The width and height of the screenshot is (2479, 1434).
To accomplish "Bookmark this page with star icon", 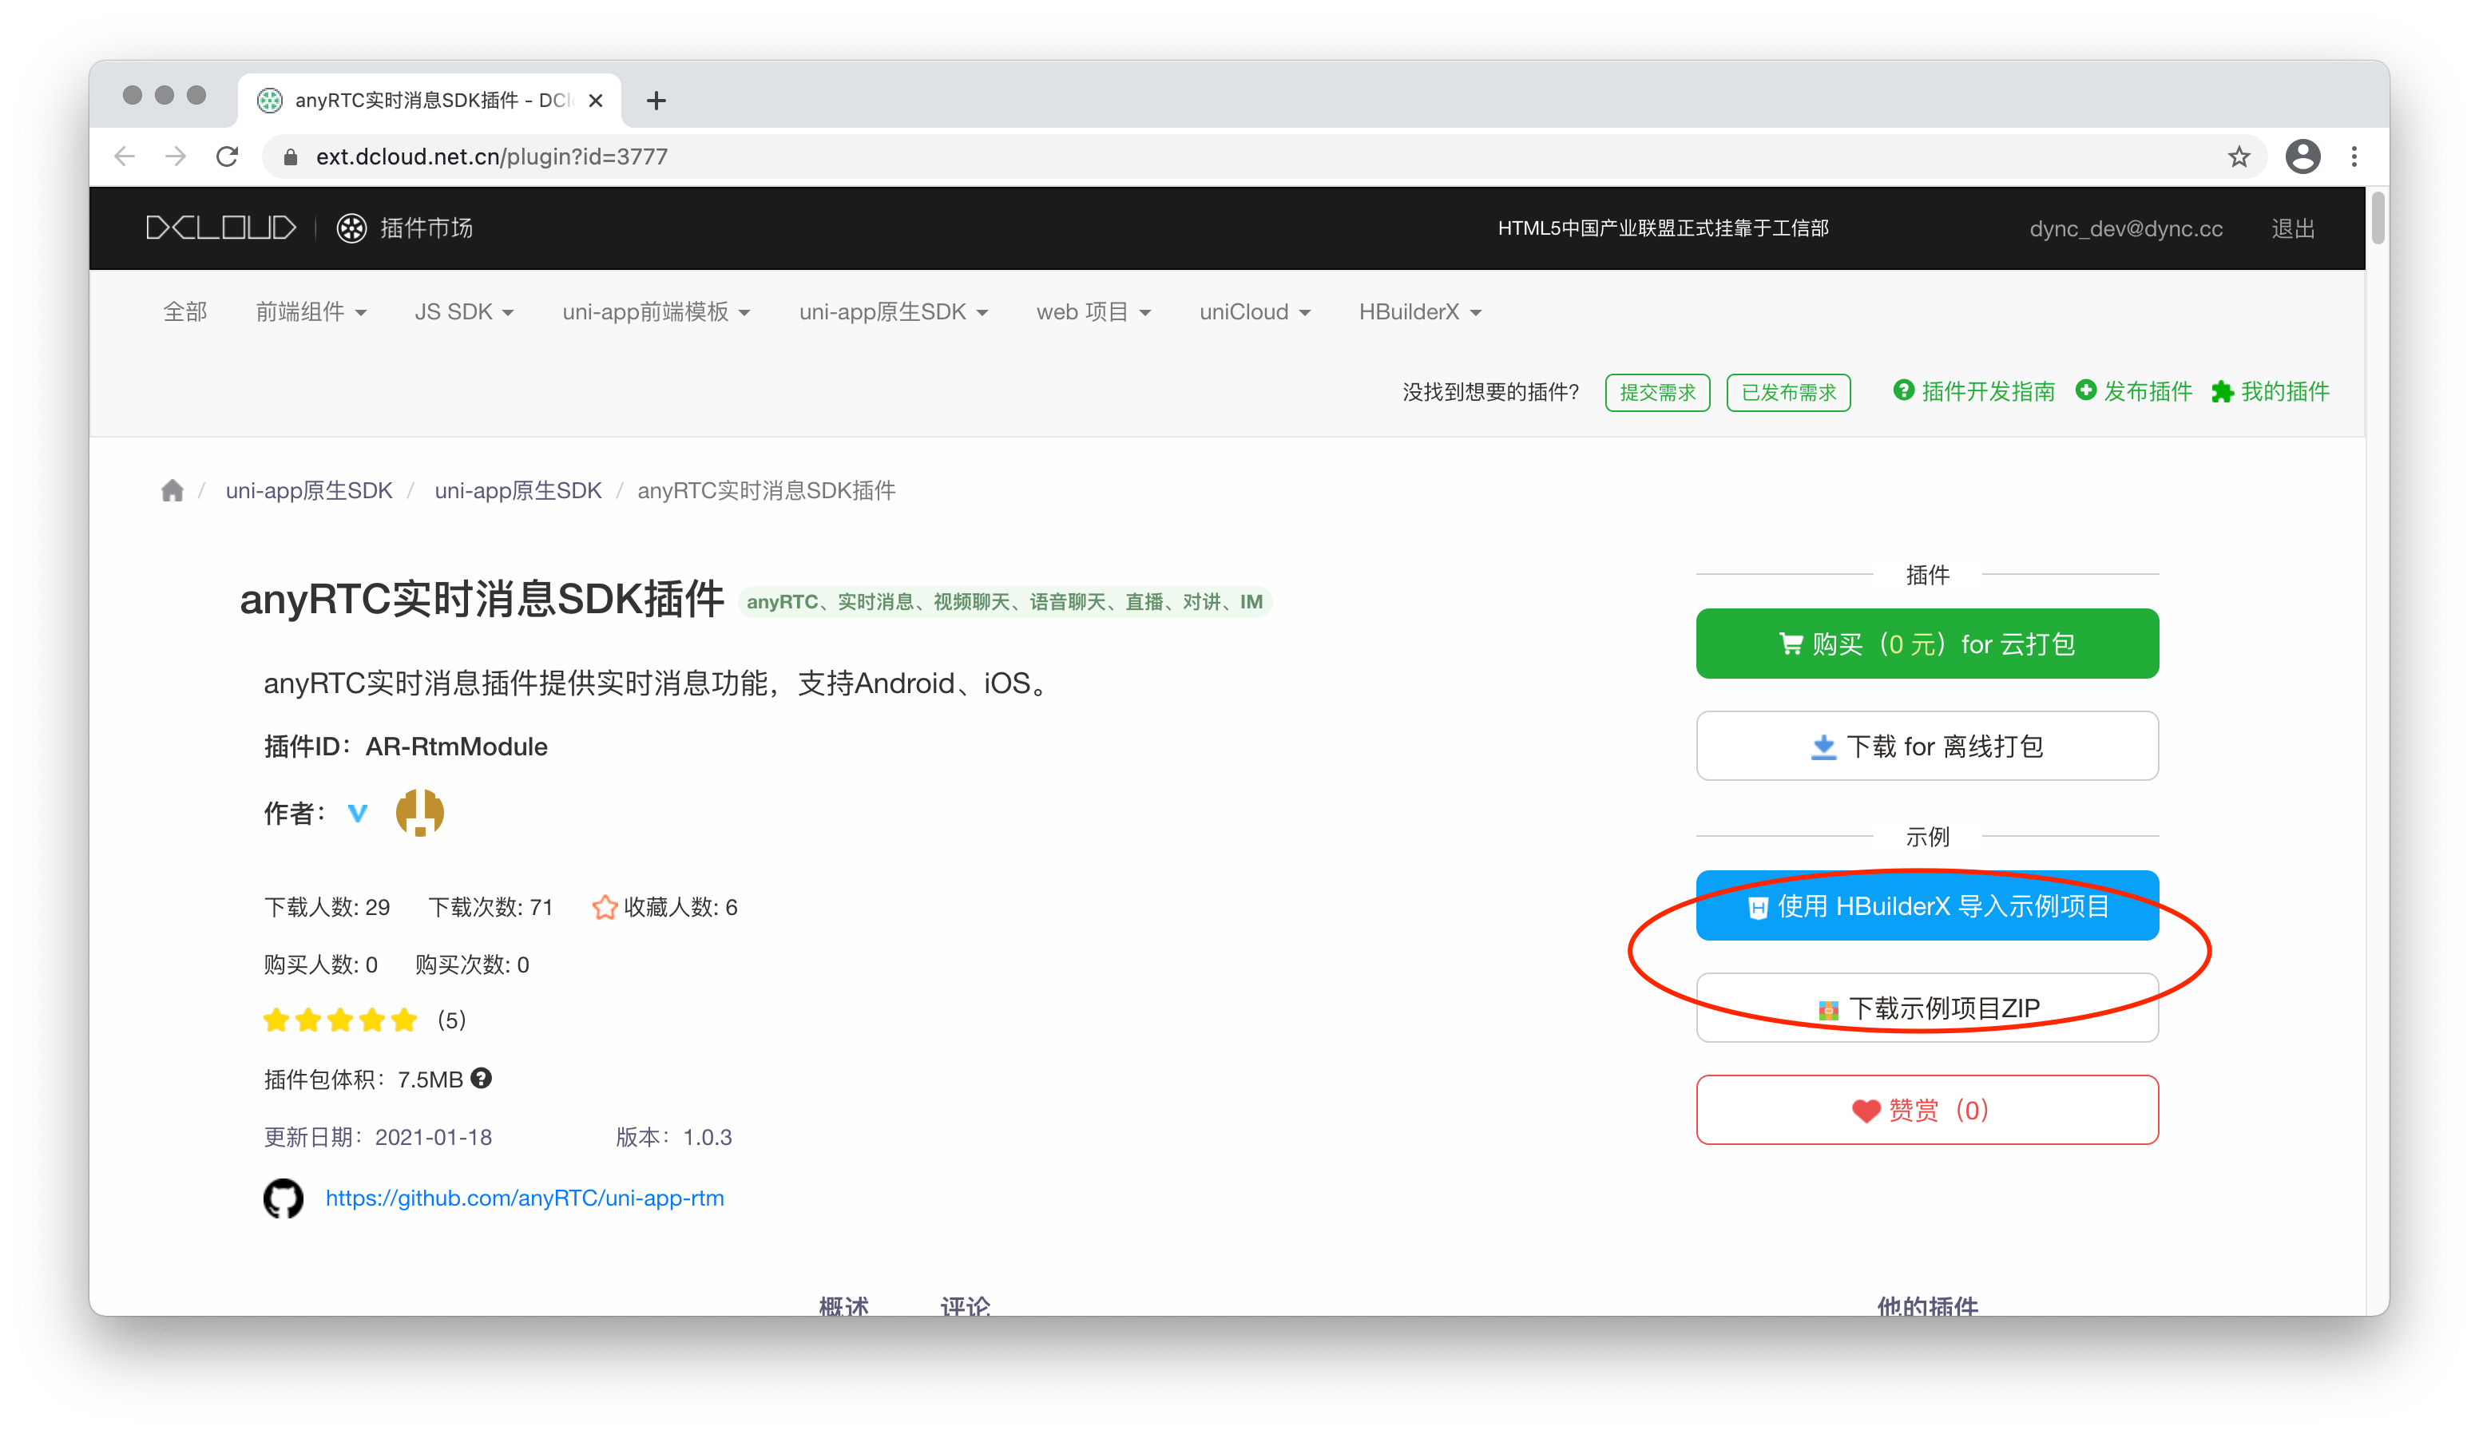I will pyautogui.click(x=2239, y=156).
